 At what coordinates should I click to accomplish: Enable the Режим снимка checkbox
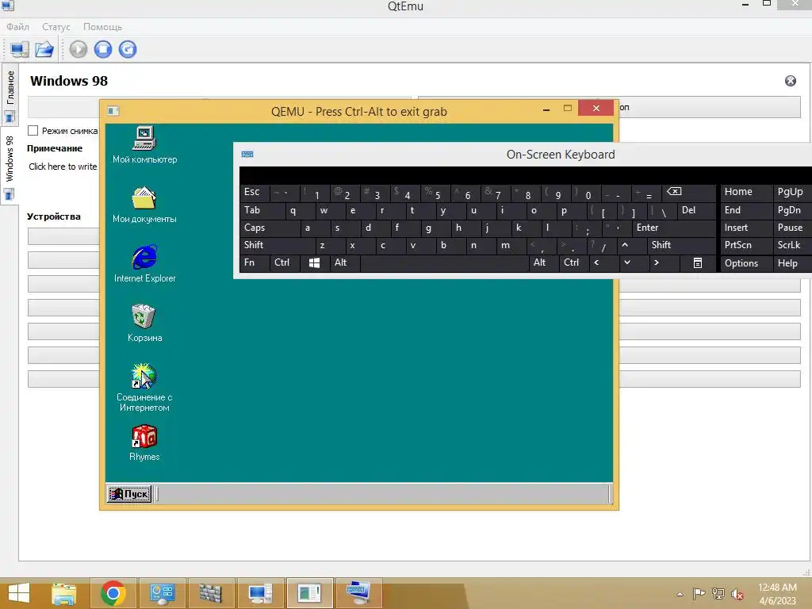pos(33,131)
